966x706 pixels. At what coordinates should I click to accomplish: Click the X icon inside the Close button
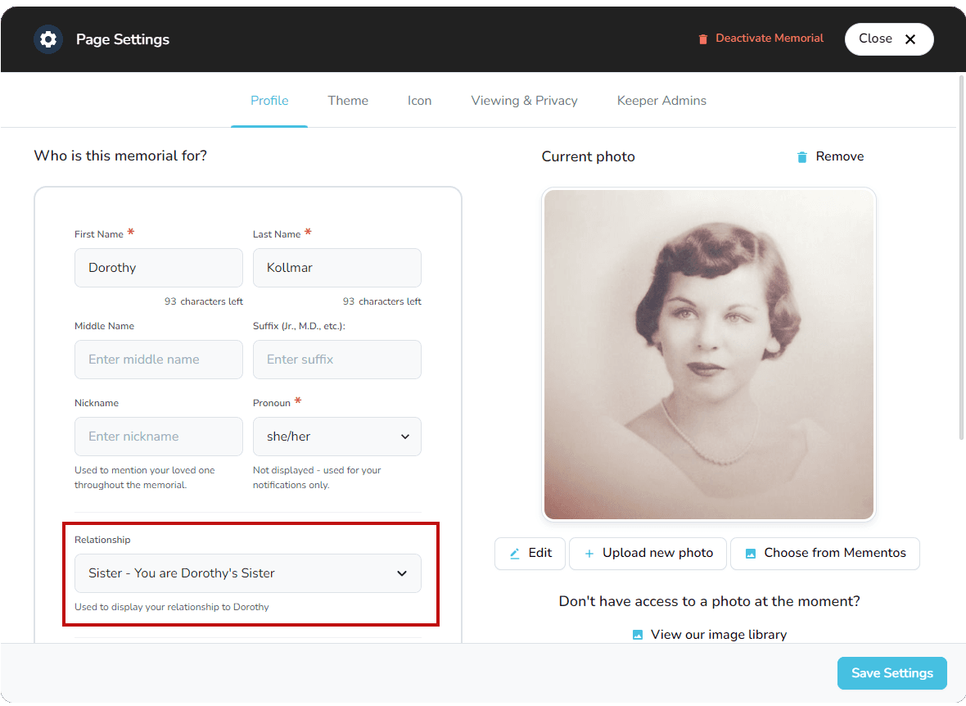(x=910, y=38)
